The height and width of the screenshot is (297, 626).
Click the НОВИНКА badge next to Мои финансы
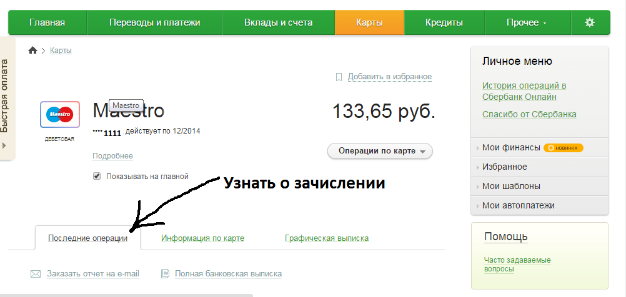564,148
